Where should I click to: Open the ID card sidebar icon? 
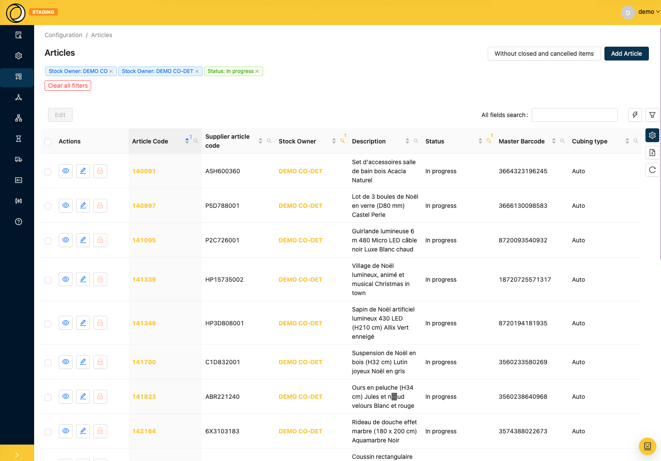(19, 180)
